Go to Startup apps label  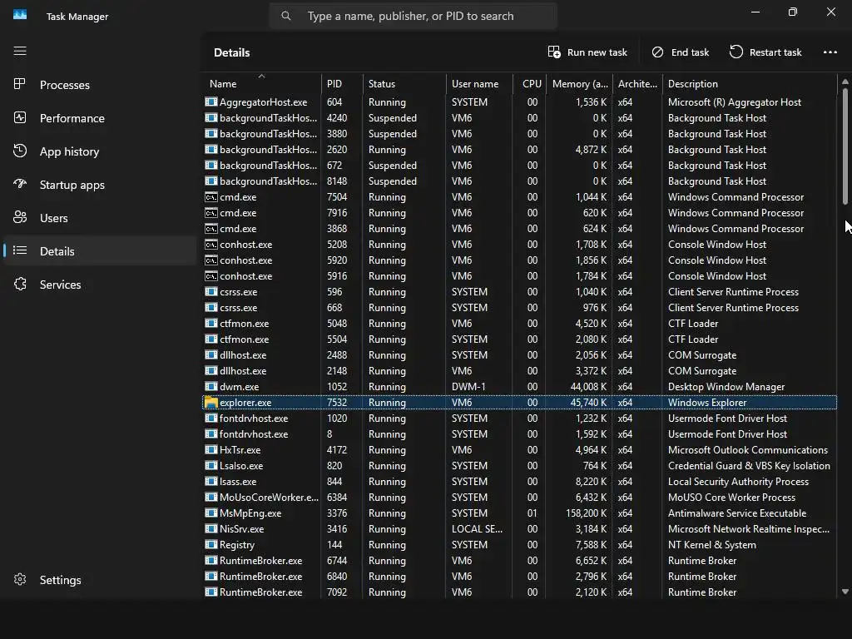[72, 185]
